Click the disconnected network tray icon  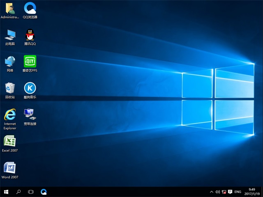[224, 192]
